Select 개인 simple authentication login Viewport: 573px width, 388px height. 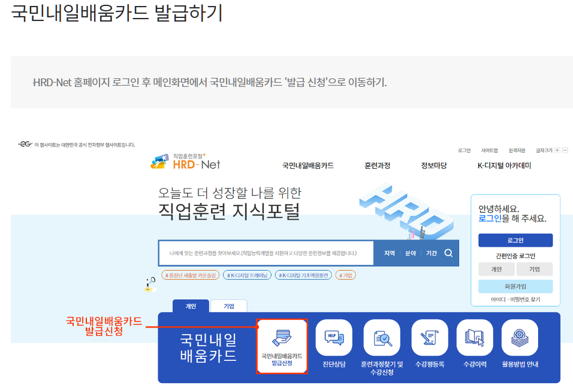point(496,269)
